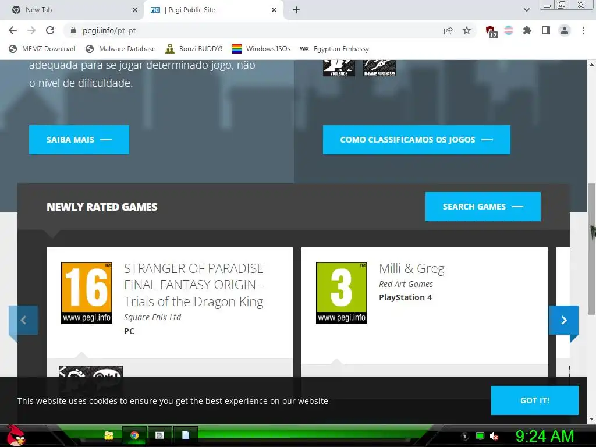Image resolution: width=596 pixels, height=447 pixels.
Task: Click the In-Game Purchases descriptor icon
Action: 379,68
